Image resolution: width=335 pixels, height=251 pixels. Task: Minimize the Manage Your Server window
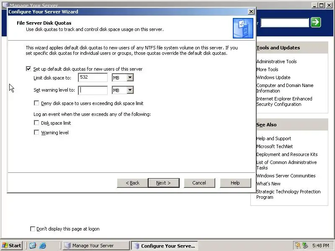pyautogui.click(x=314, y=5)
